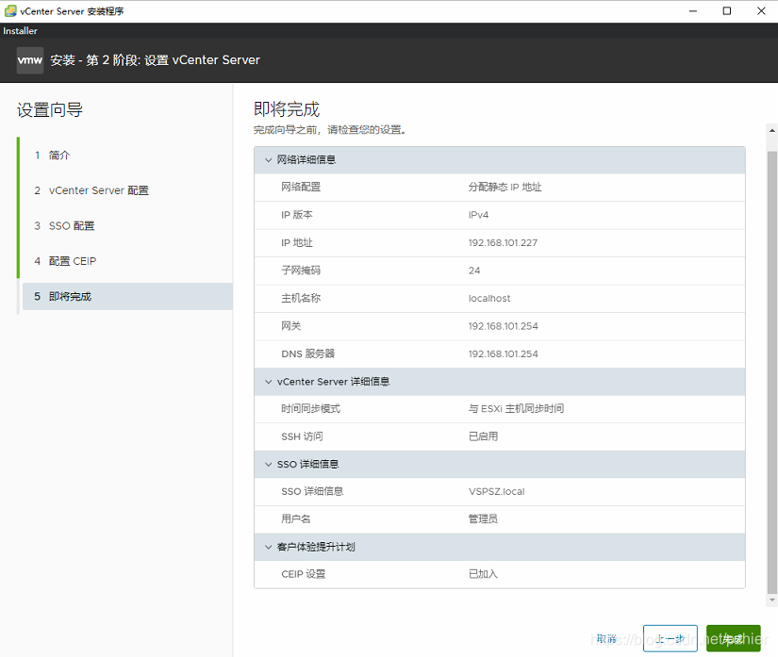The image size is (778, 657).
Task: Click the DNS 服务器 row value 192.168.101.254
Action: click(x=504, y=354)
